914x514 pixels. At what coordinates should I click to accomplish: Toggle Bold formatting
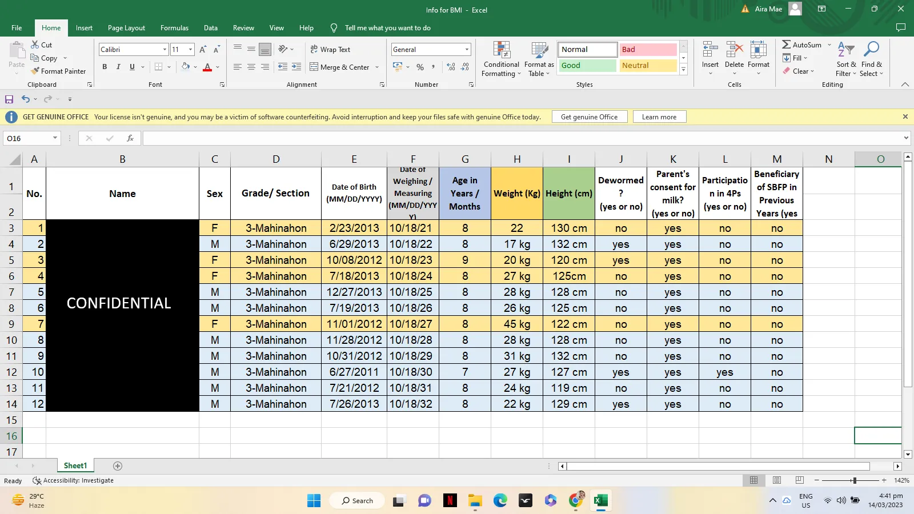pos(105,67)
